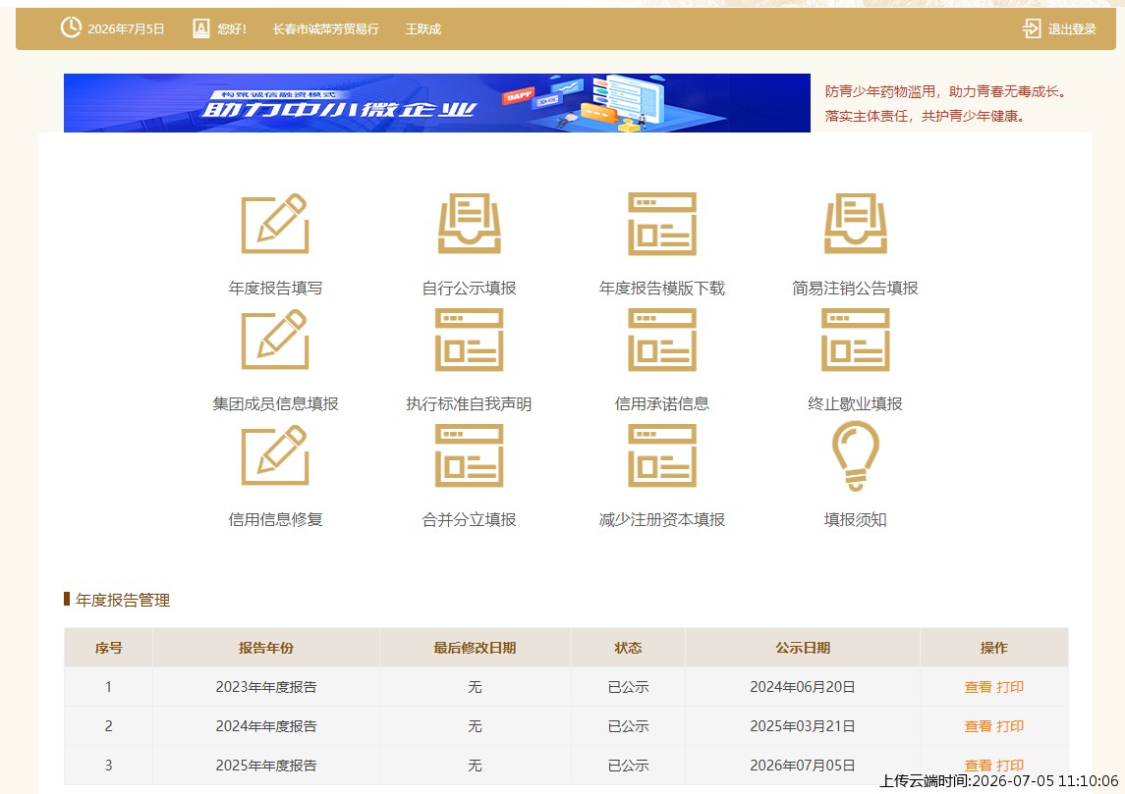Open the 信用承诺信息 icon

662,340
